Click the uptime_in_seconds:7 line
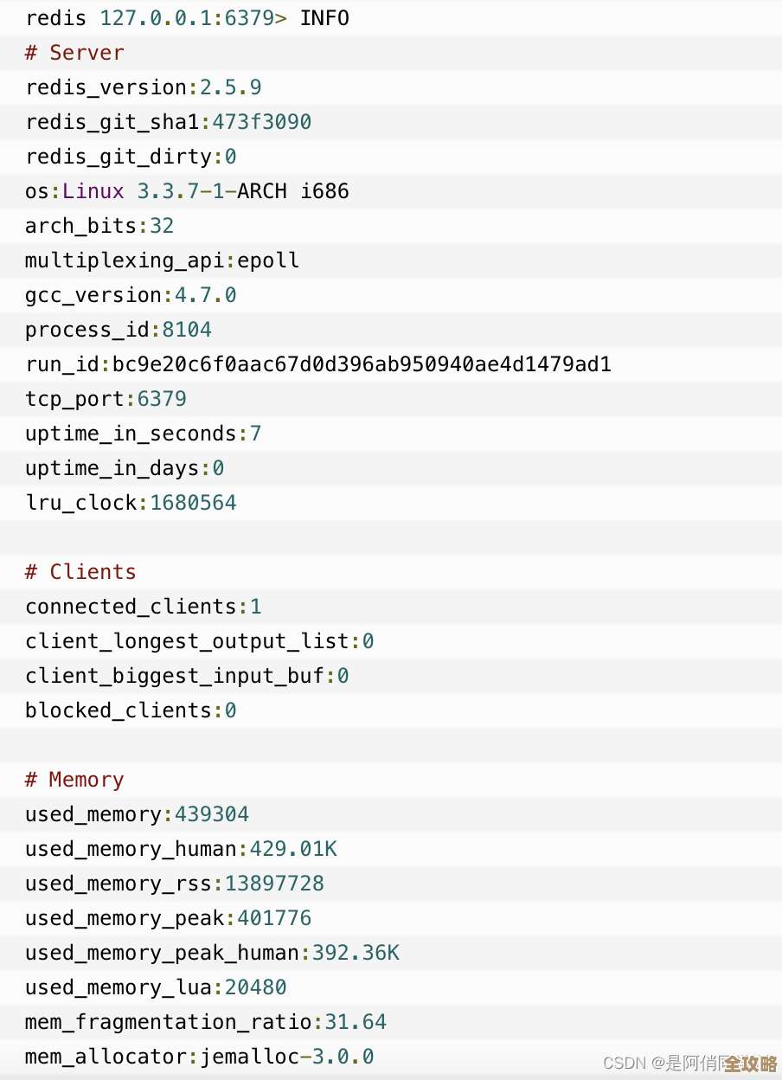782x1080 pixels. tap(144, 434)
